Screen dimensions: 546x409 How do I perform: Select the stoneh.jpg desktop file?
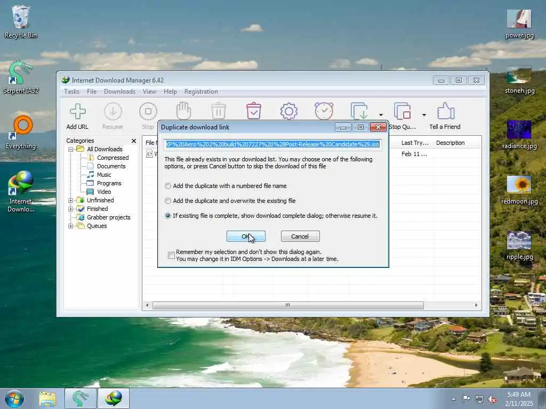pos(519,80)
